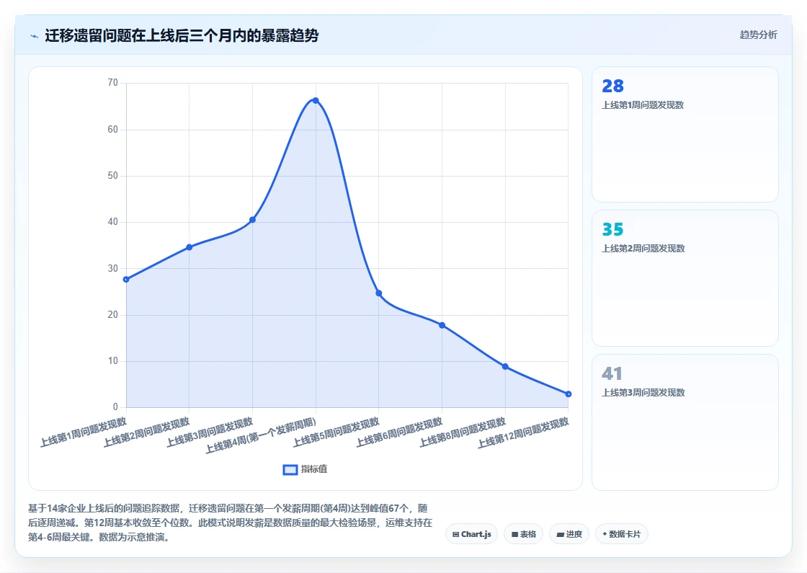Select the 表格 tag
The image size is (807, 573).
click(523, 534)
